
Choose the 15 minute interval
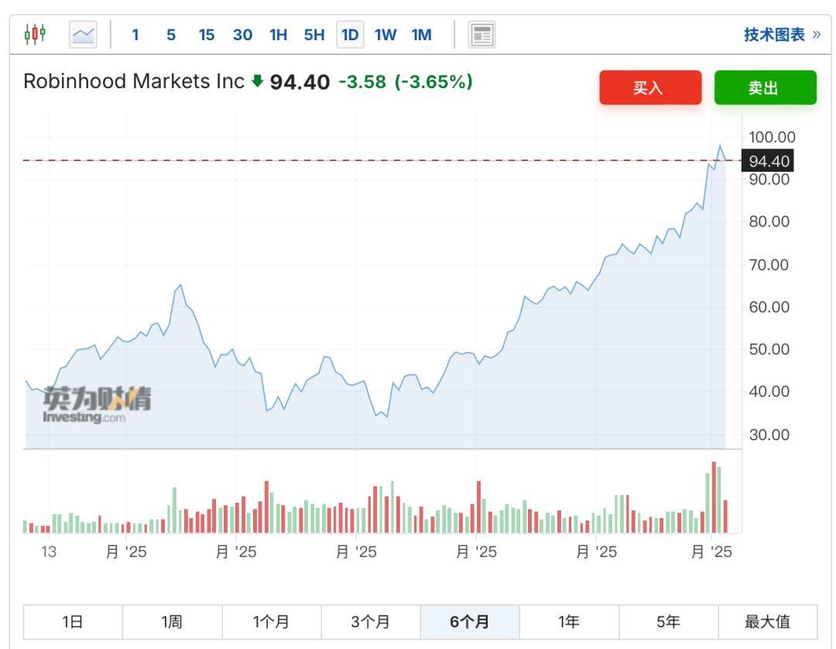(x=207, y=35)
